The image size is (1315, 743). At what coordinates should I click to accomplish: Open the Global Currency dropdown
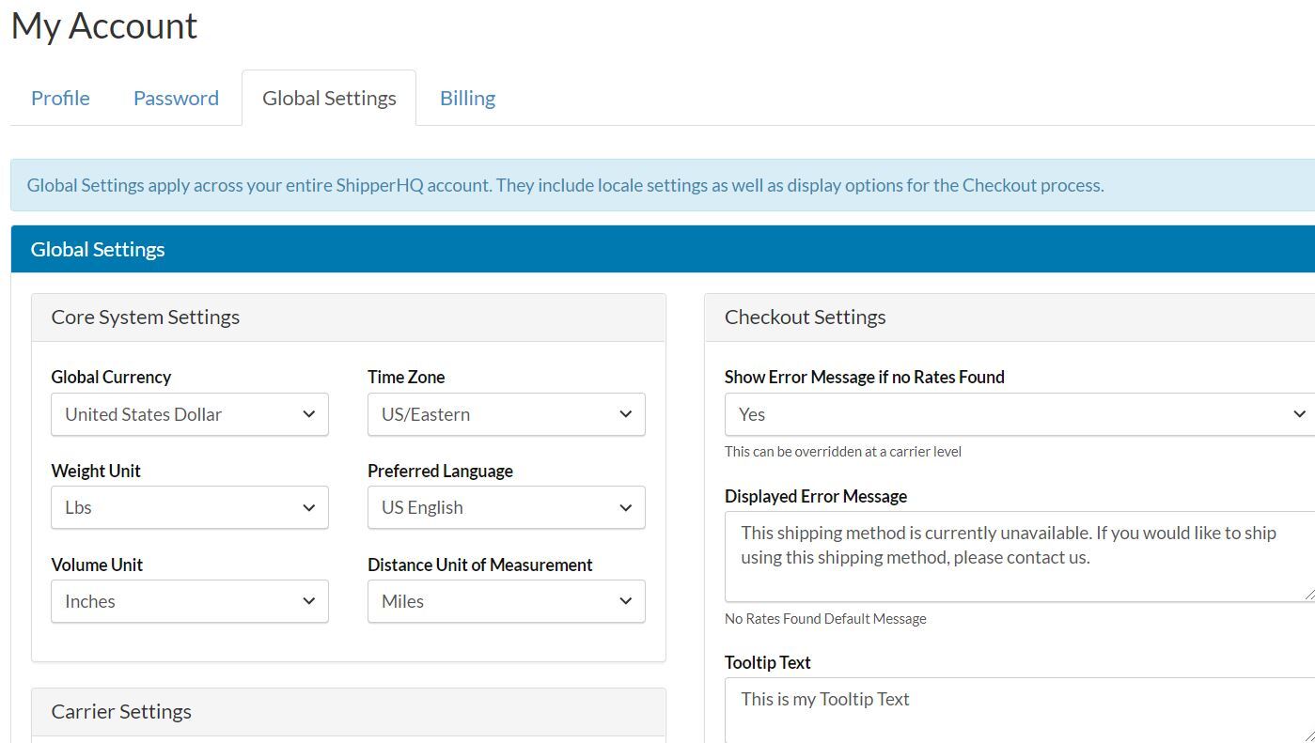[189, 414]
